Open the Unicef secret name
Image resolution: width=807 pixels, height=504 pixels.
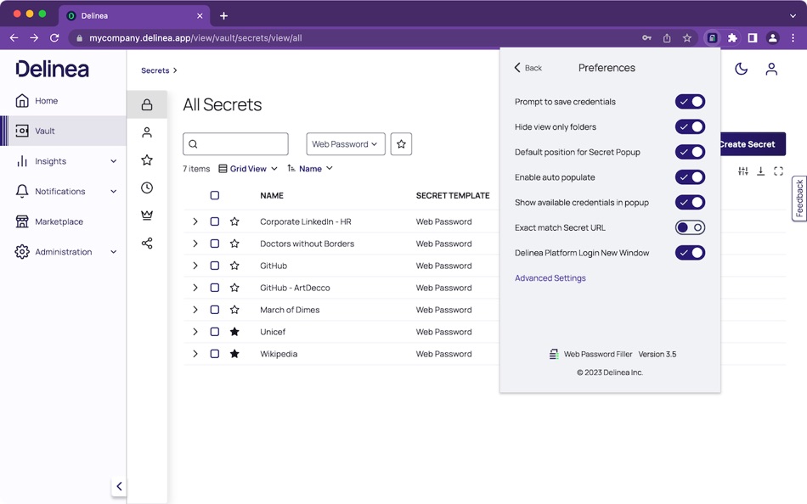(x=273, y=332)
